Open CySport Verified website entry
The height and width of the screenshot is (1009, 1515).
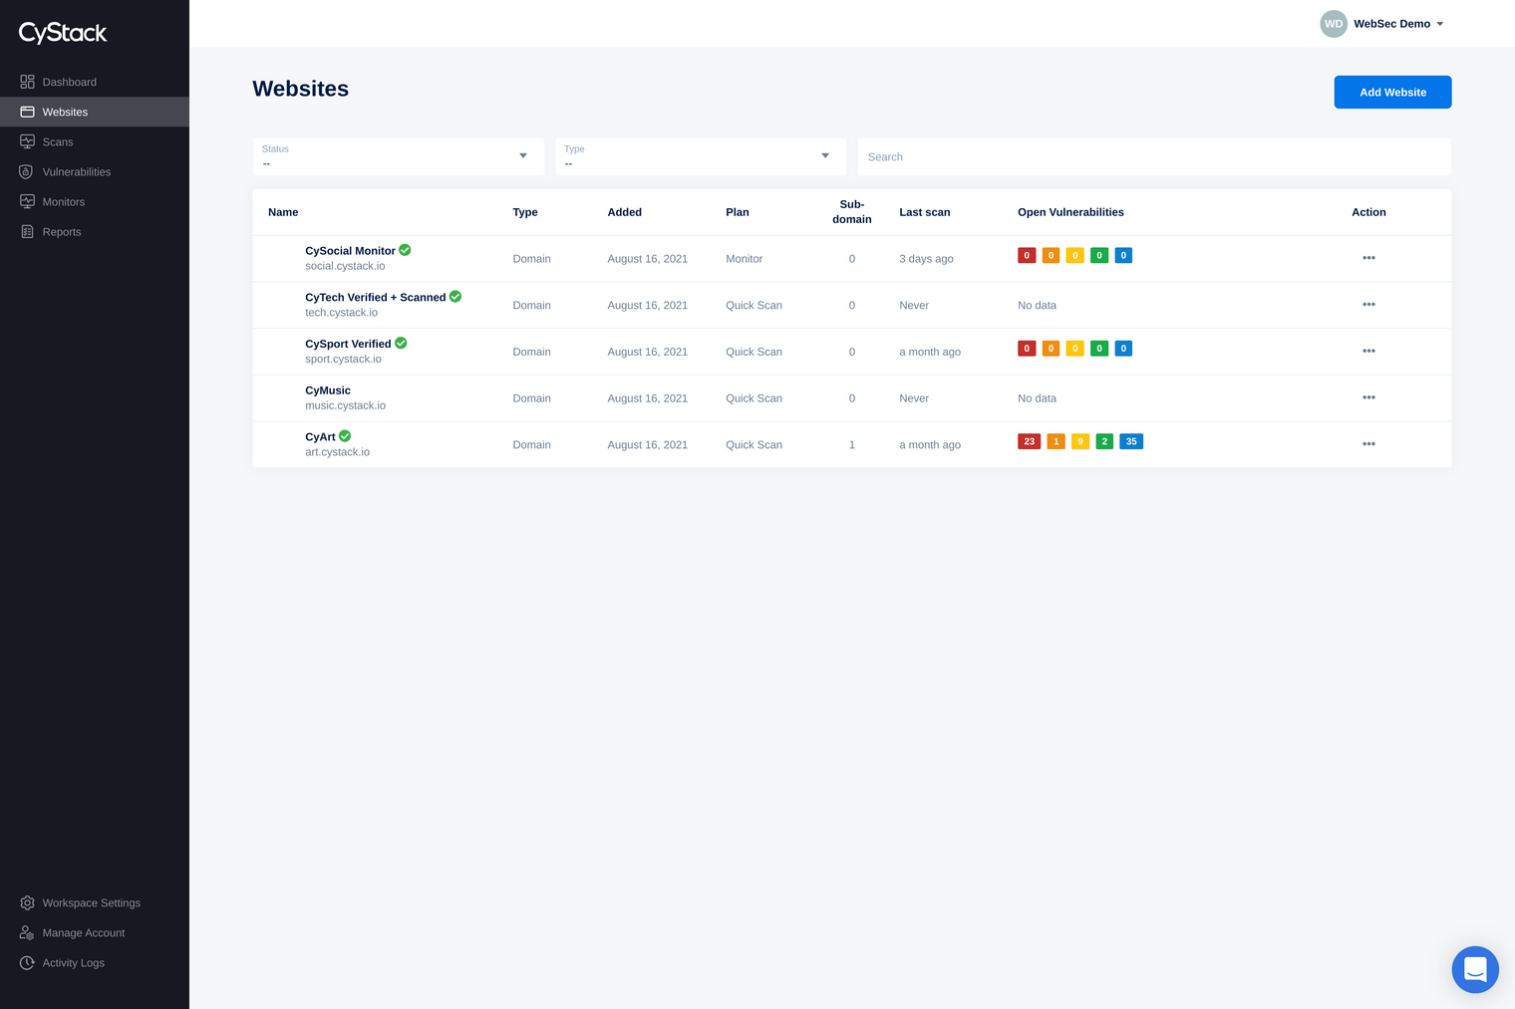tap(348, 344)
